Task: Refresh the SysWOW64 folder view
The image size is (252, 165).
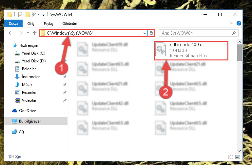Action: click(151, 33)
